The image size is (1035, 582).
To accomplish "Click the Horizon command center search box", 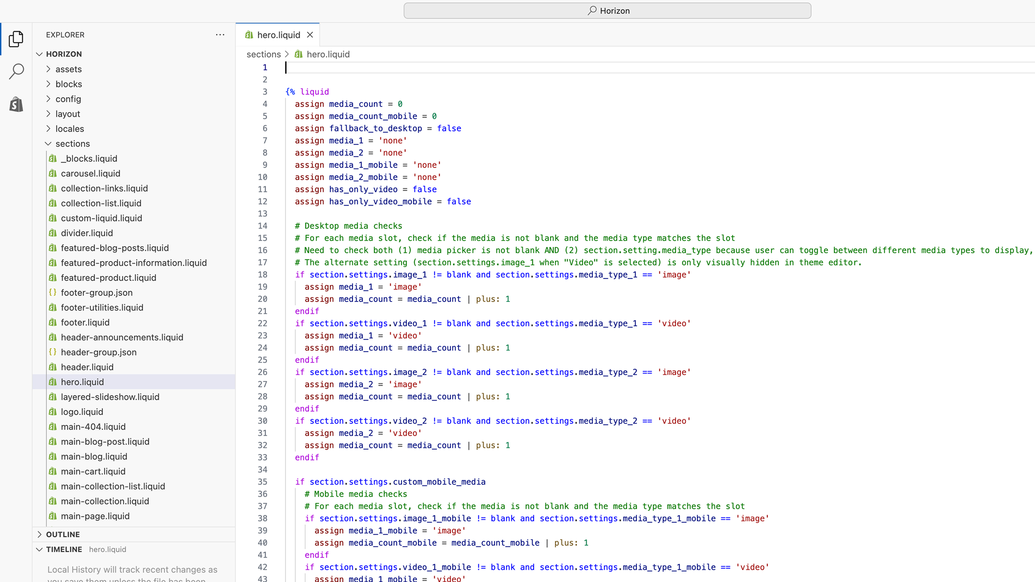I will coord(607,11).
